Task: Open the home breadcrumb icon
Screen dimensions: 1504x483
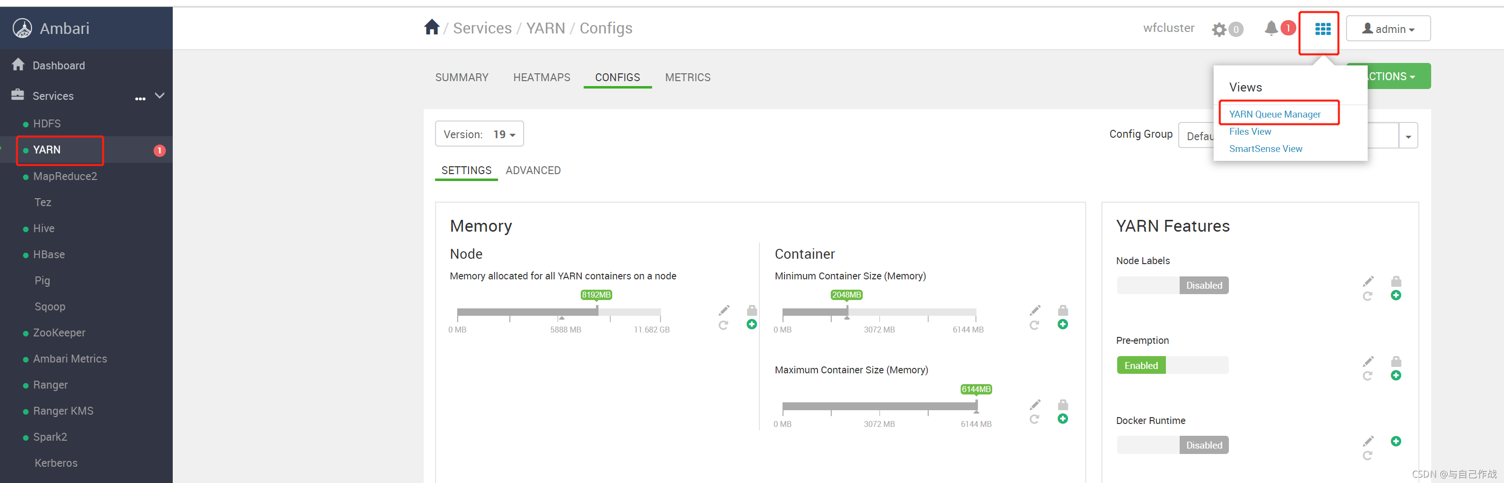Action: tap(432, 28)
